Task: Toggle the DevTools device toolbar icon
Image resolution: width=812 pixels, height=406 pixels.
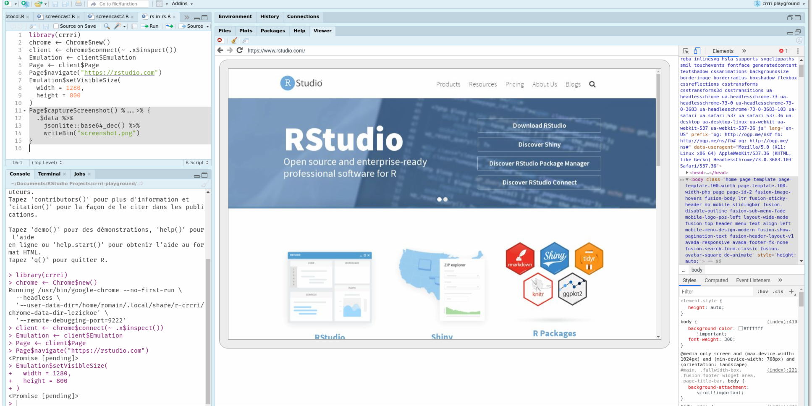Action: pyautogui.click(x=697, y=51)
